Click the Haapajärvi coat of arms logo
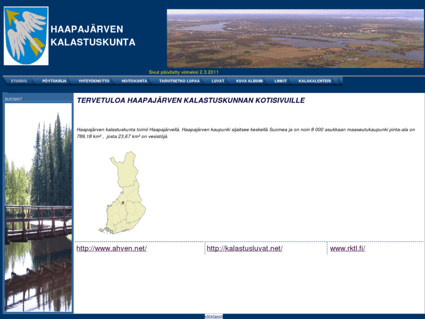Viewport: 425px width, 319px height. pos(26,36)
